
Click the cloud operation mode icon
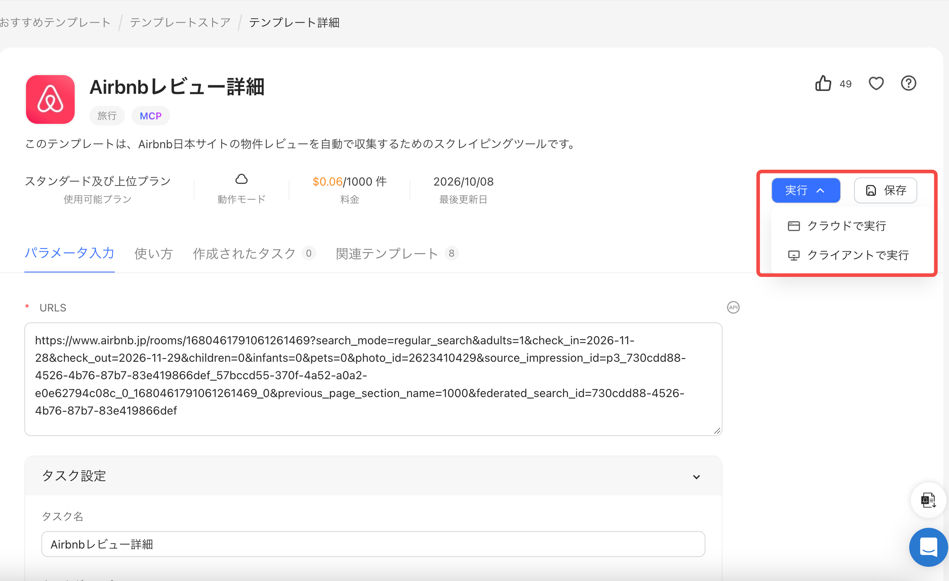[242, 179]
